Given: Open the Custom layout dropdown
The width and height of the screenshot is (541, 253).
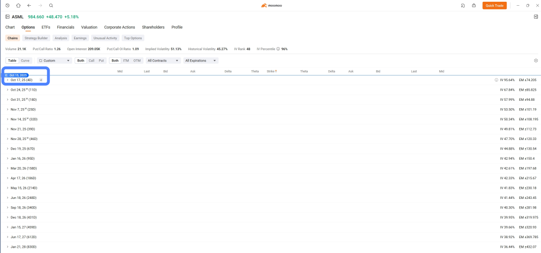Looking at the screenshot, I should [55, 61].
